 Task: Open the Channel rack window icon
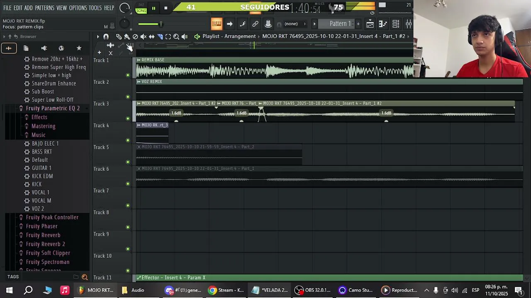tap(396, 24)
